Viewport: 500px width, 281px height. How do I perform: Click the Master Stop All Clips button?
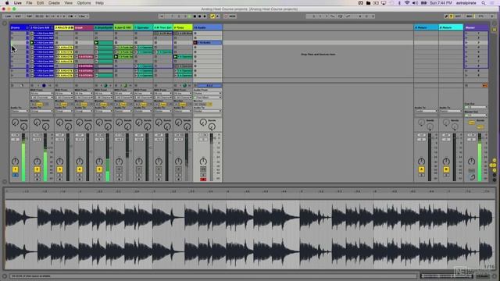466,85
